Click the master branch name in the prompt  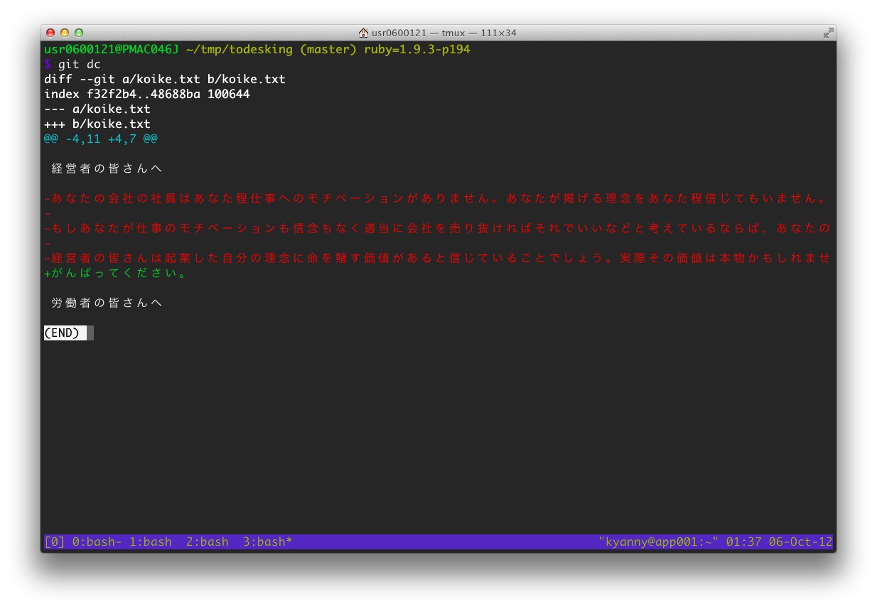click(x=330, y=49)
